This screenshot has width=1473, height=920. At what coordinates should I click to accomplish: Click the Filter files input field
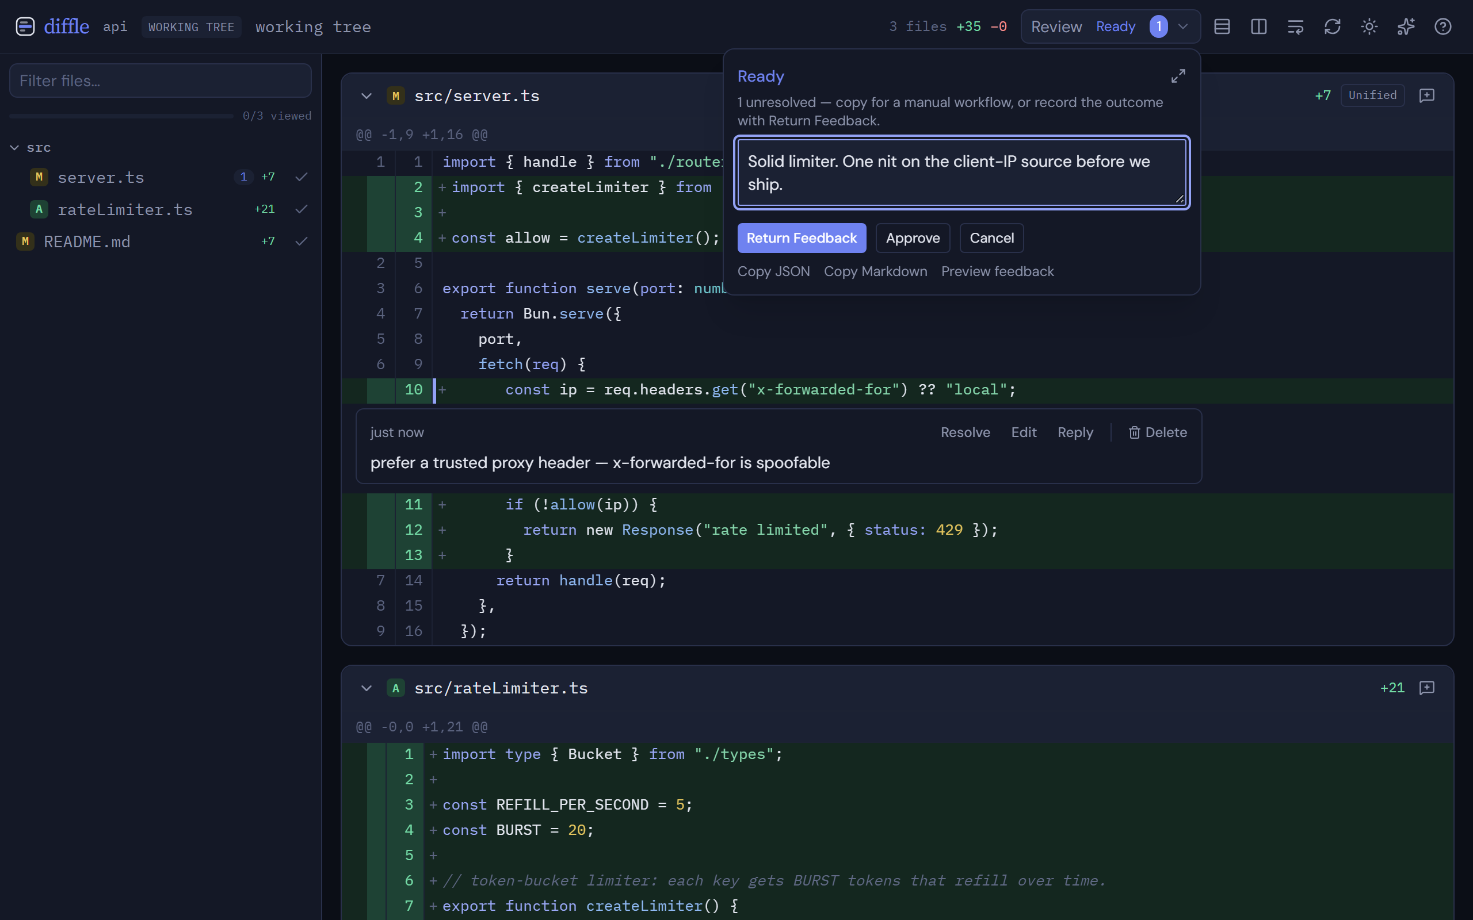[161, 81]
